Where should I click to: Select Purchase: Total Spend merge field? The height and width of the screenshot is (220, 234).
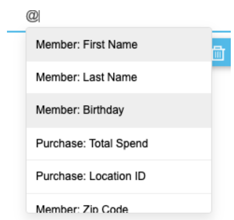tap(119, 144)
